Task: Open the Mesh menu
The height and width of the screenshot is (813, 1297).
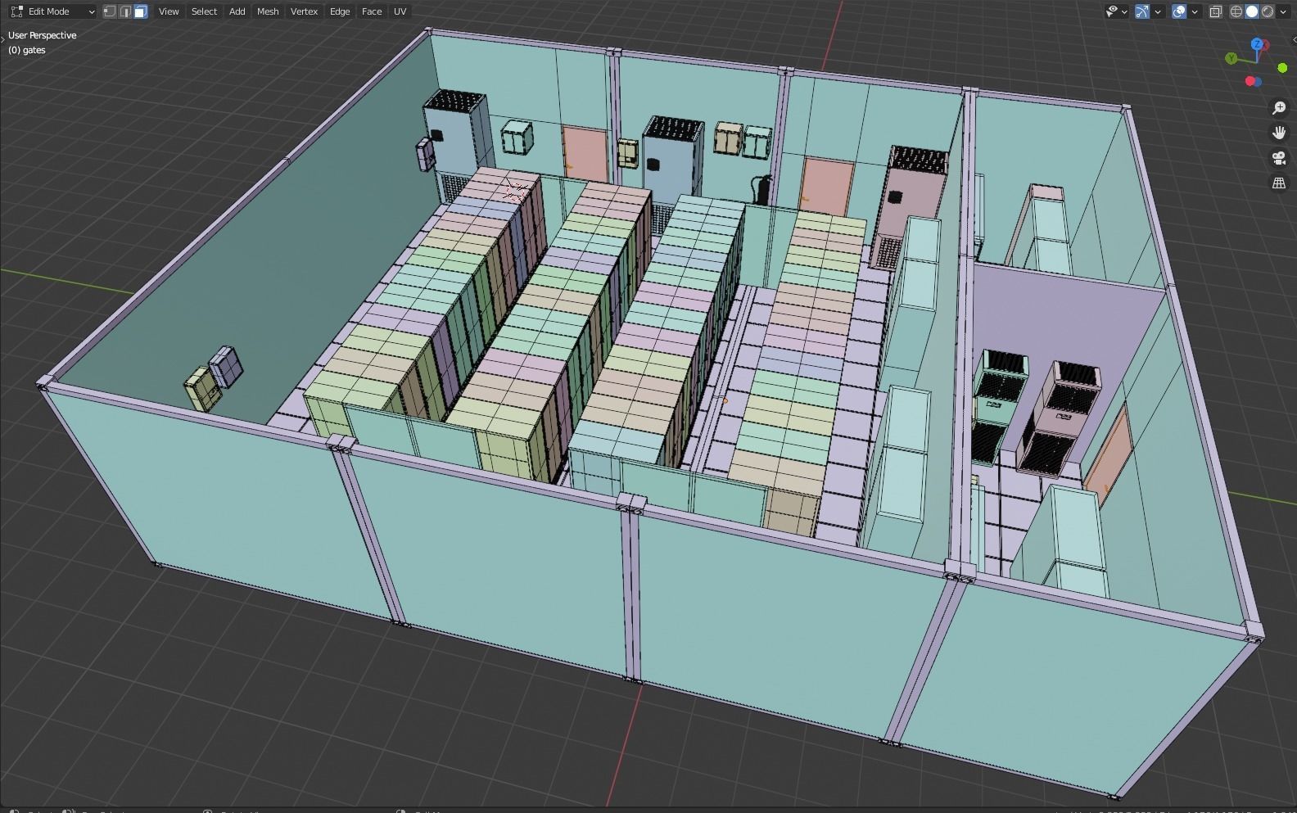Action: click(x=268, y=11)
